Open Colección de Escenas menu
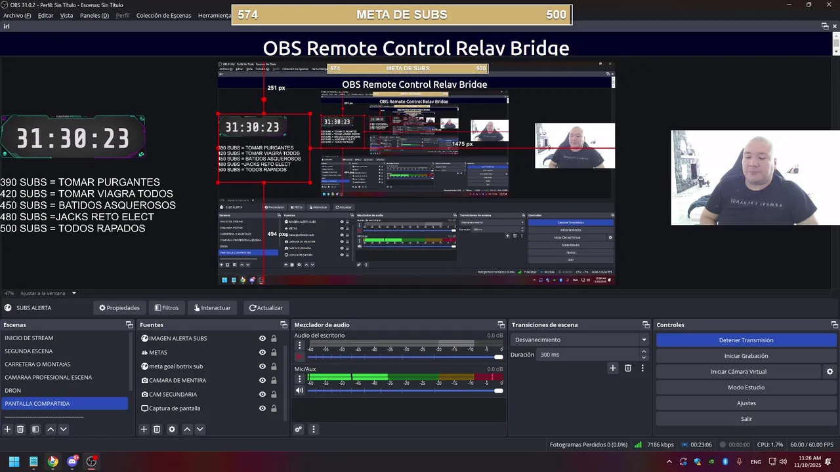Viewport: 840px width, 472px height. [164, 15]
